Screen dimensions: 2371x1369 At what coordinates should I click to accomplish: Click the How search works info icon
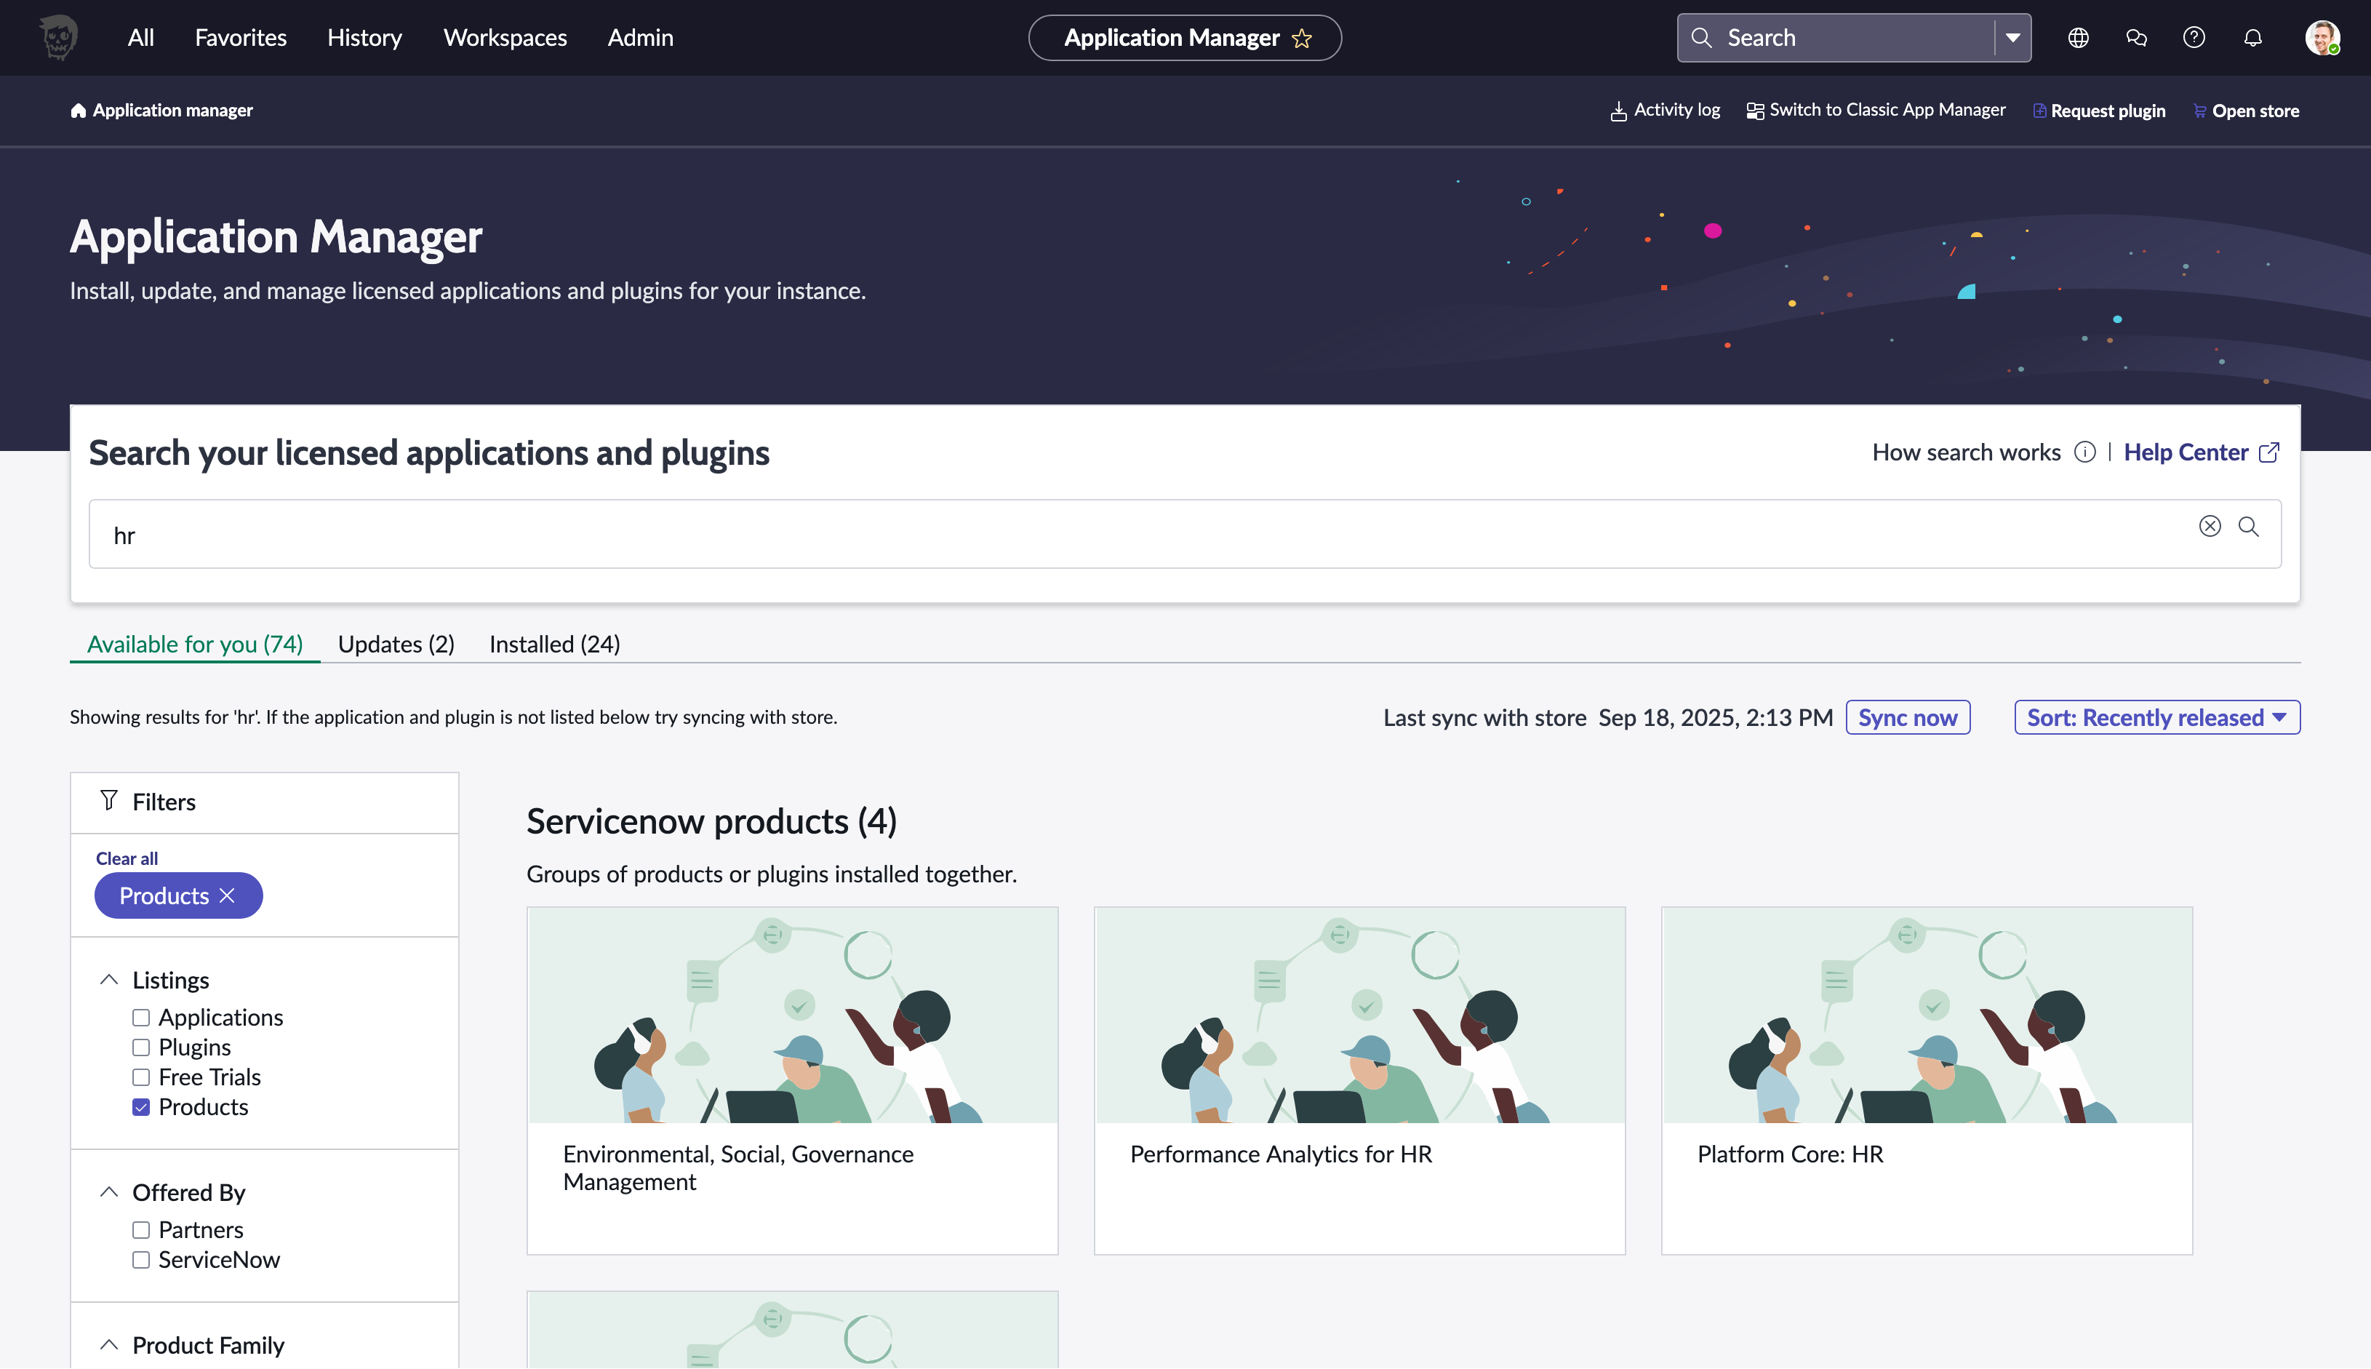[2084, 452]
